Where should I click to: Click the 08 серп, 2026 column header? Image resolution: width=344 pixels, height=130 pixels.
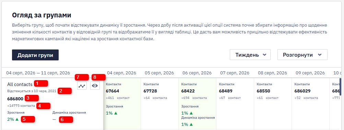[273, 73]
